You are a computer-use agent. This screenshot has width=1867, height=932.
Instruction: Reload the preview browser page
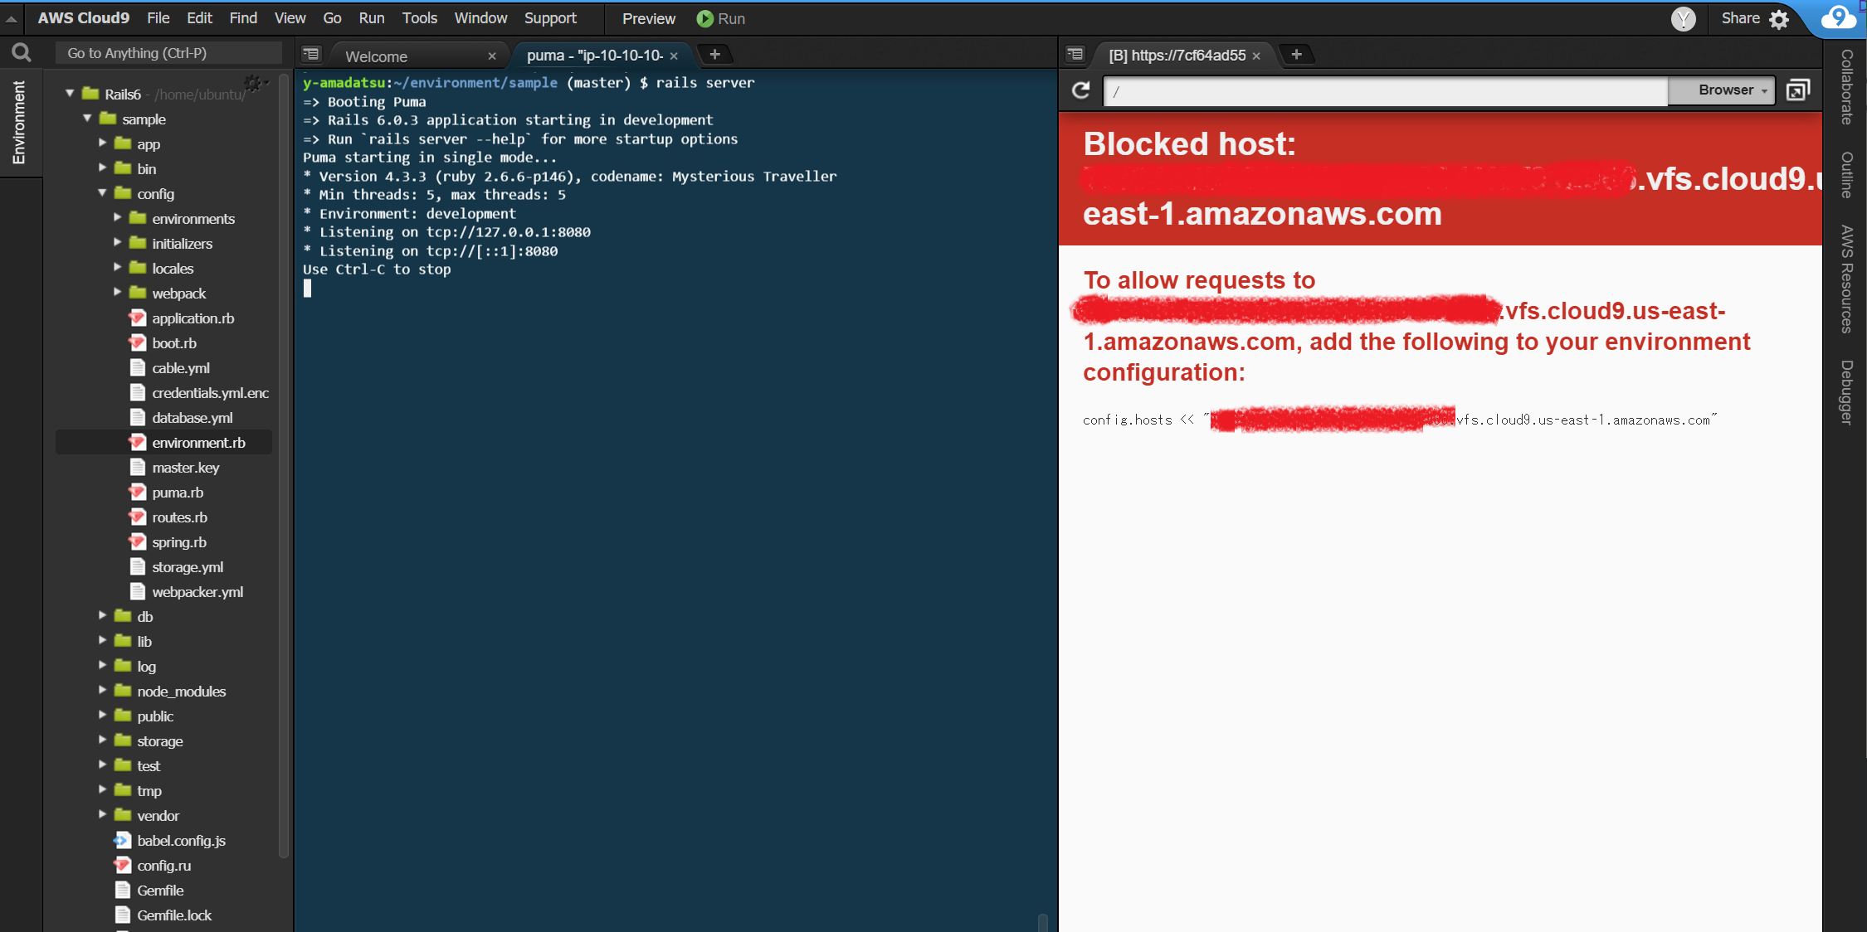[x=1080, y=90]
